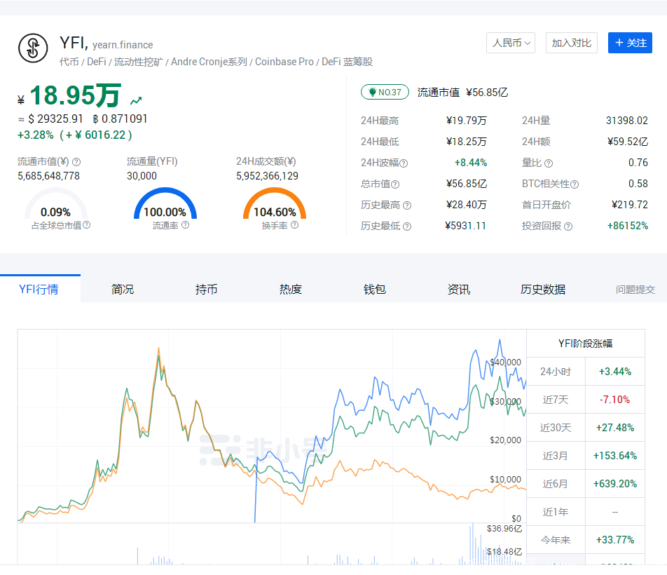The image size is (667, 575).
Task: Open help icon beside 24H波幅
Action: (404, 163)
